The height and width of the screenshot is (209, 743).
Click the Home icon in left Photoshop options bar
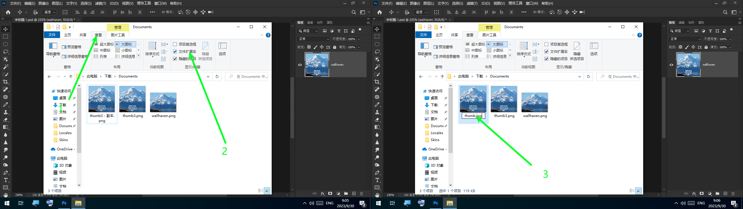[8, 12]
